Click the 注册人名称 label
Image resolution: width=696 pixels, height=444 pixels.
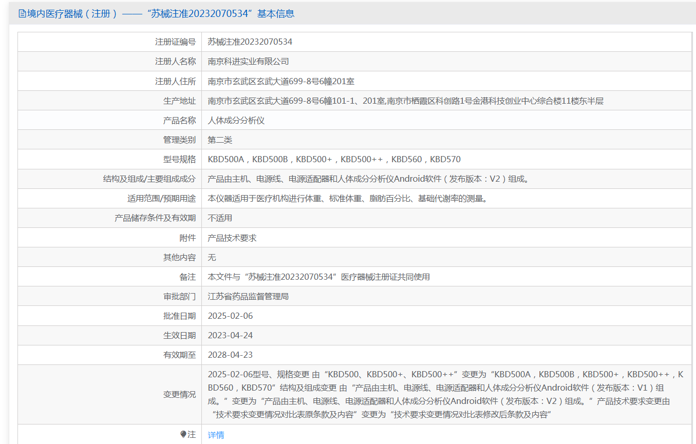[x=176, y=61]
